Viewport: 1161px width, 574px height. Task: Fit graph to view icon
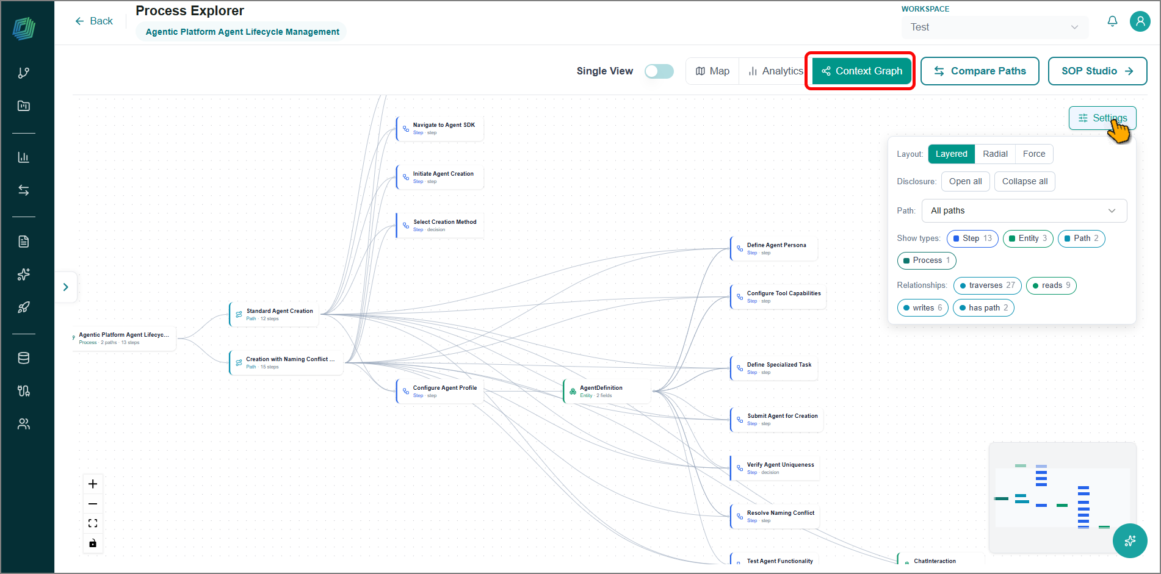tap(93, 523)
